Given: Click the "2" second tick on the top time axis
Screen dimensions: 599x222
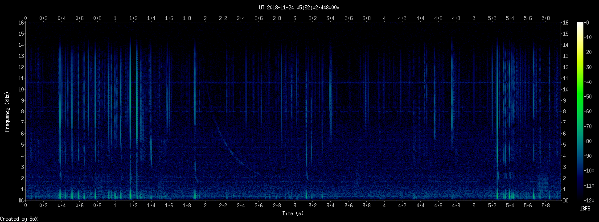Looking at the screenshot, I should coord(205,18).
